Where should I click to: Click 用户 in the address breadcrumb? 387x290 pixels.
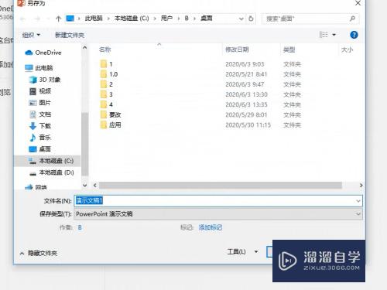pos(166,19)
